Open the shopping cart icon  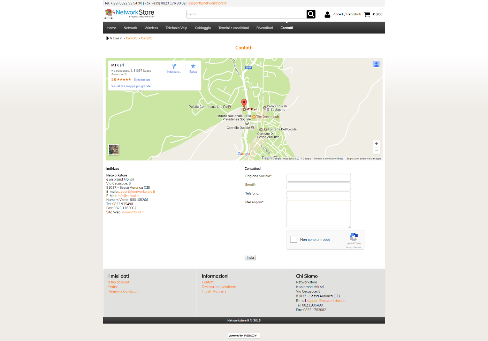tap(367, 14)
